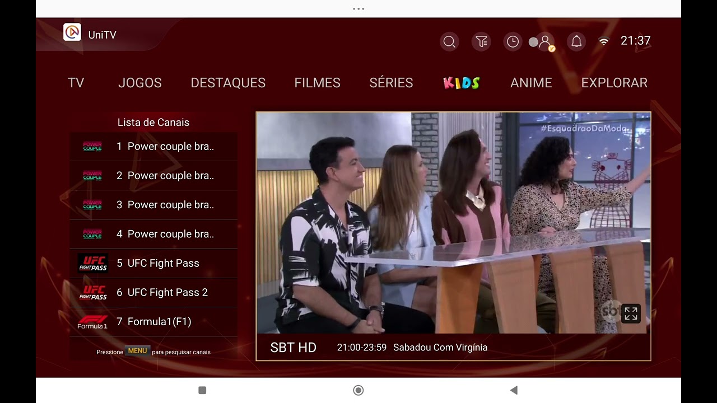Tap the three-dot handle at top
This screenshot has height=403, width=717.
358,9
